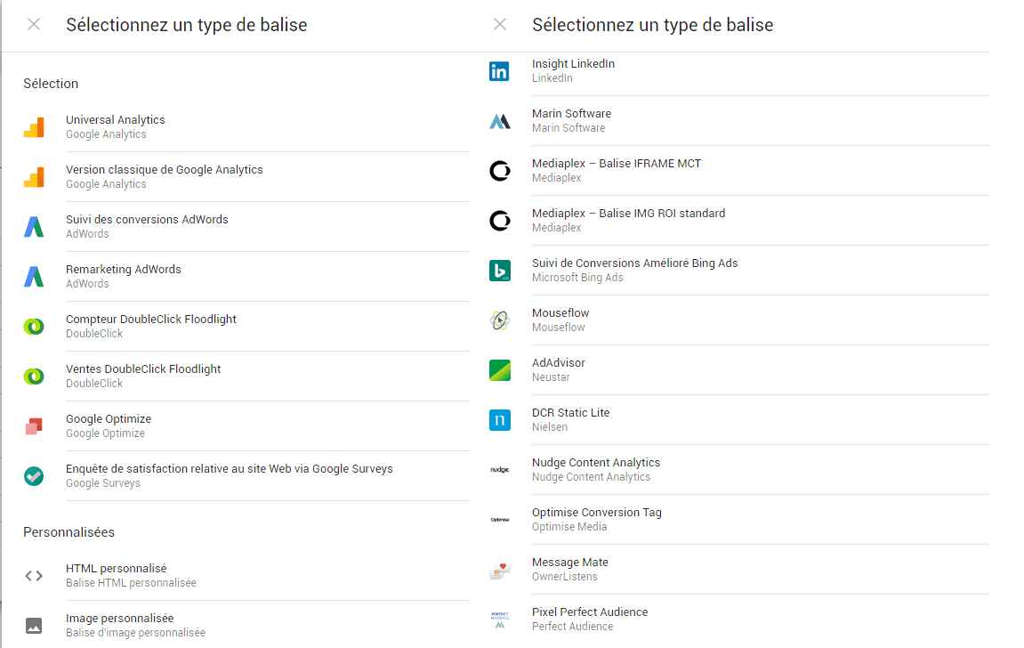This screenshot has width=1024, height=648.
Task: Click the HTML personnalisé code brackets icon
Action: pos(34,576)
